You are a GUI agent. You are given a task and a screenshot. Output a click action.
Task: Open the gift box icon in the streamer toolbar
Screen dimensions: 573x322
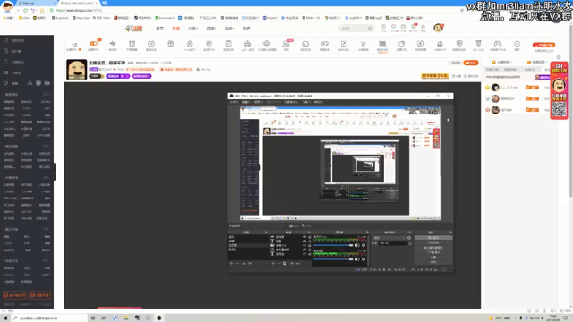tap(170, 44)
